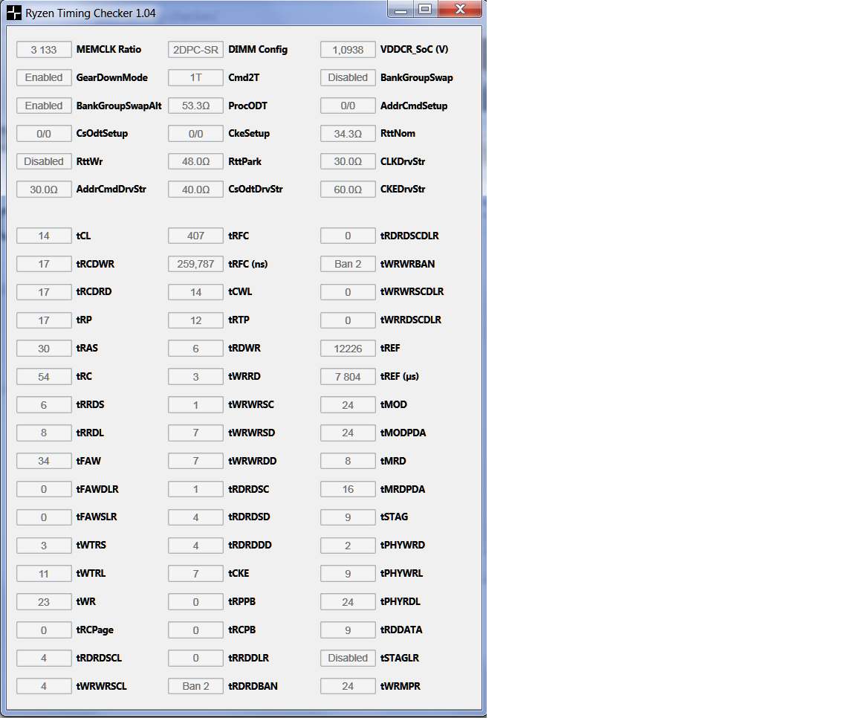
Task: Click the tWRWRBAN Ban 2 field
Action: (x=348, y=265)
